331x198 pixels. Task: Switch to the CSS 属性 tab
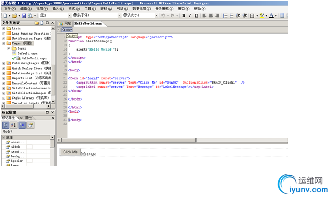(25, 118)
